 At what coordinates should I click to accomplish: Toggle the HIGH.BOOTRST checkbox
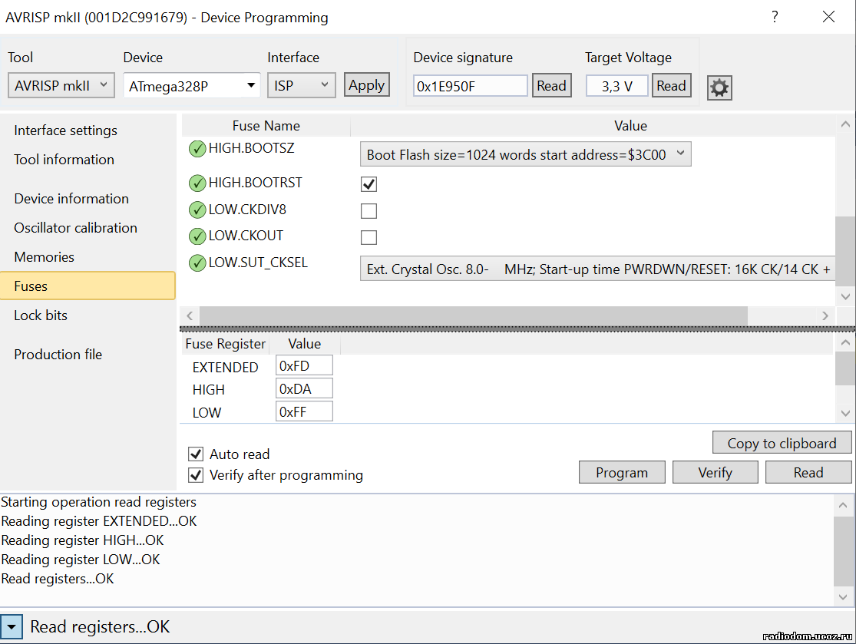[x=369, y=184]
